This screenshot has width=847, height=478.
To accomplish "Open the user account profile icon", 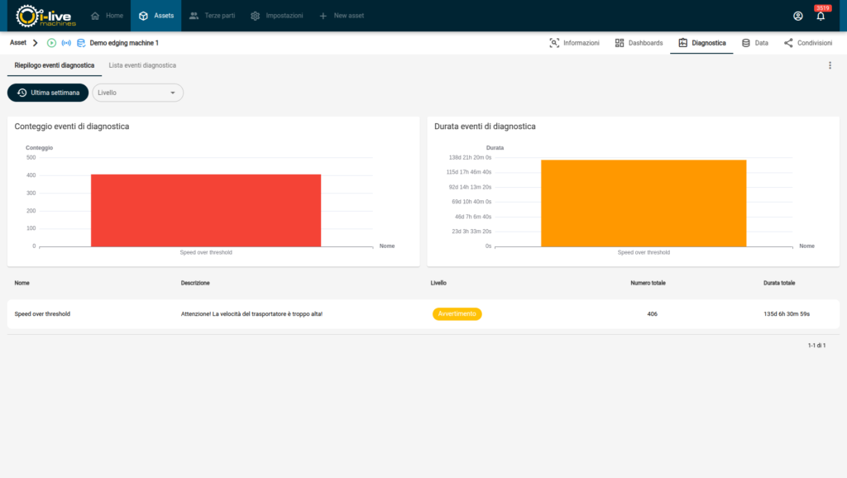I will pyautogui.click(x=797, y=16).
